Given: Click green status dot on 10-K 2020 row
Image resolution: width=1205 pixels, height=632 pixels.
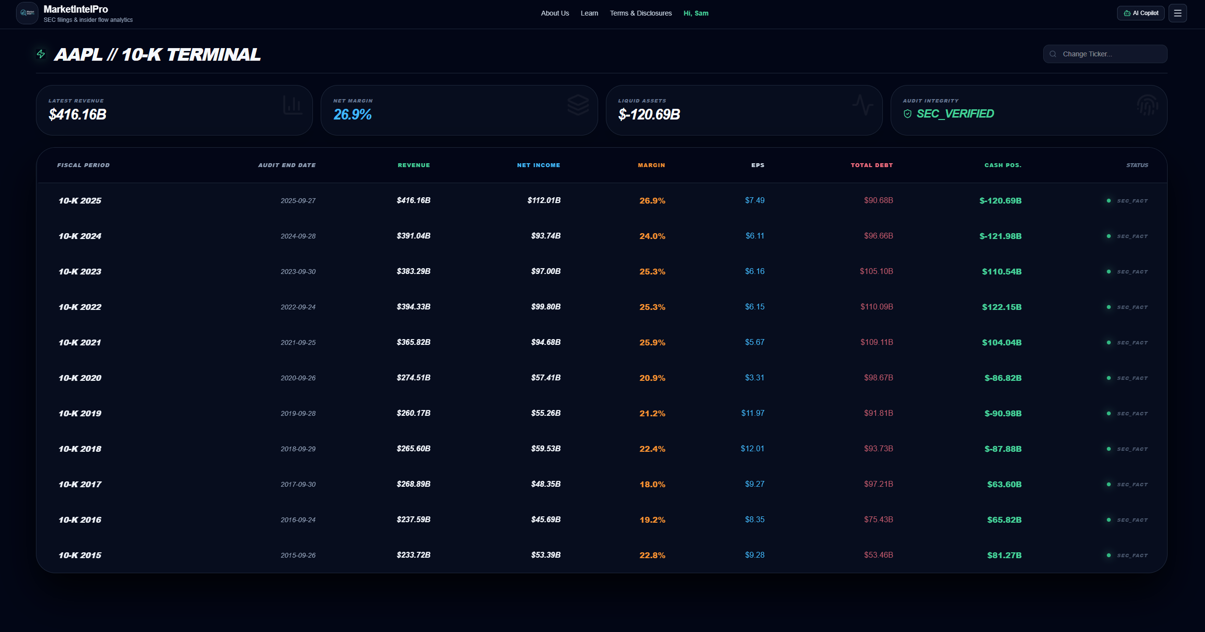Looking at the screenshot, I should (1108, 378).
